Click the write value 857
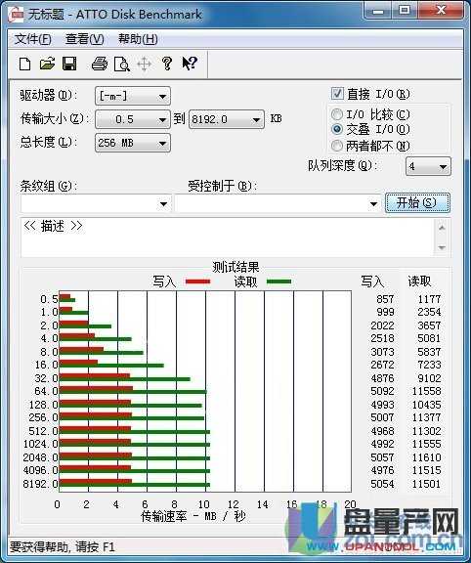The width and height of the screenshot is (471, 563). click(385, 299)
